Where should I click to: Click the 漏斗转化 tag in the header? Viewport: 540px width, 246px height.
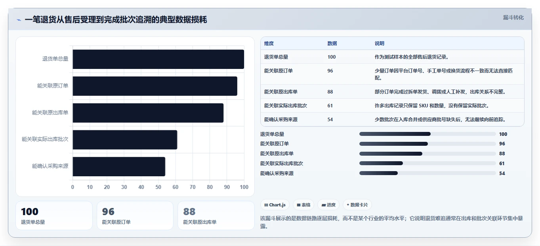(513, 17)
